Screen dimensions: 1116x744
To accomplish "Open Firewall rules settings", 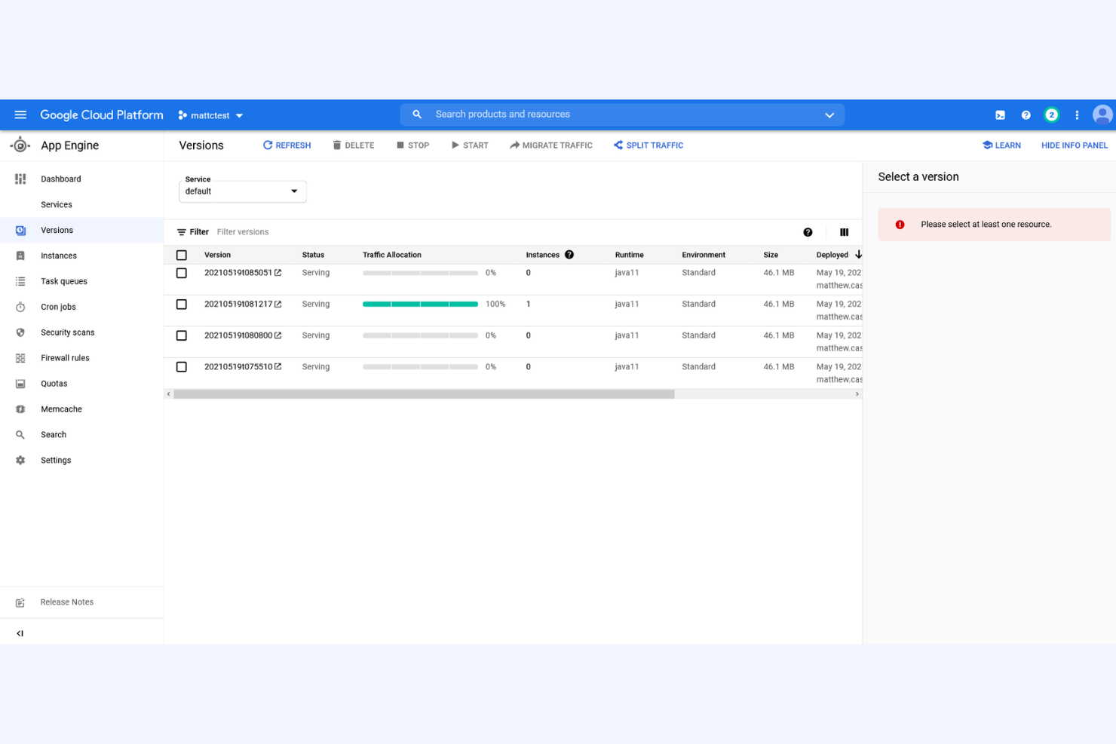I will coord(65,357).
